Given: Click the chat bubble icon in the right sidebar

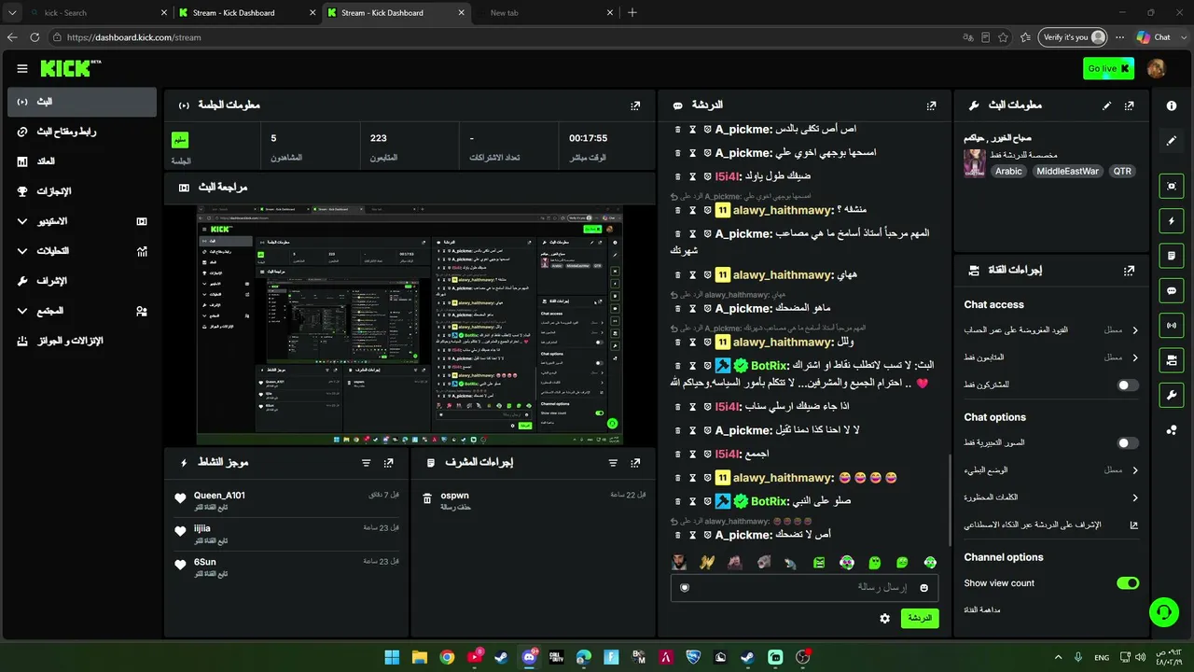Looking at the screenshot, I should [1172, 291].
